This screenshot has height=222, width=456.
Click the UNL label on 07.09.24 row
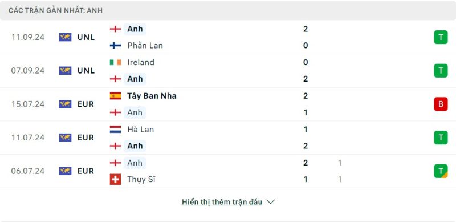coord(86,71)
